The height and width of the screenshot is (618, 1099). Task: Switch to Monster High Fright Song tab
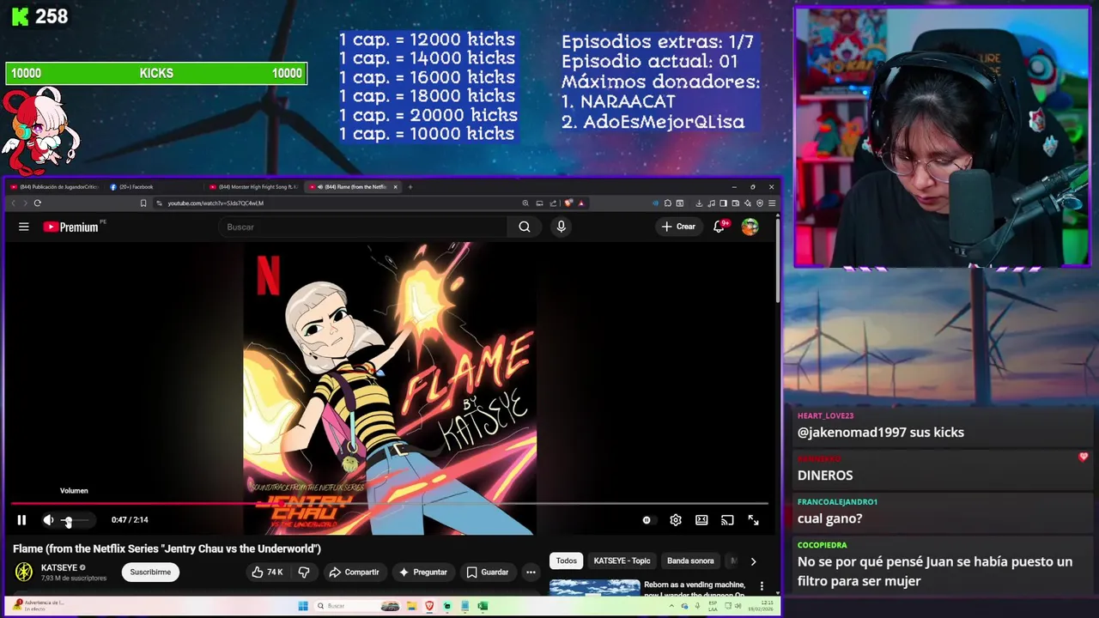[254, 186]
